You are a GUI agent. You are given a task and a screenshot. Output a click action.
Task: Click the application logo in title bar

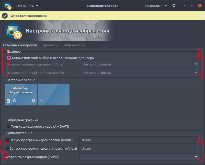click(x=8, y=6)
